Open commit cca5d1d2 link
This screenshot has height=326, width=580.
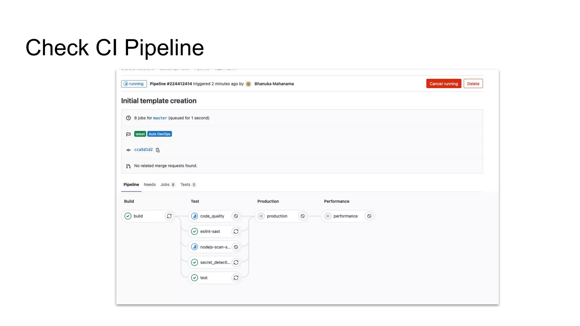point(143,150)
